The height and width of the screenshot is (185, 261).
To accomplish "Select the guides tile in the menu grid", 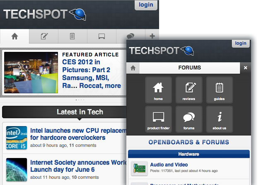I will (x=219, y=90).
